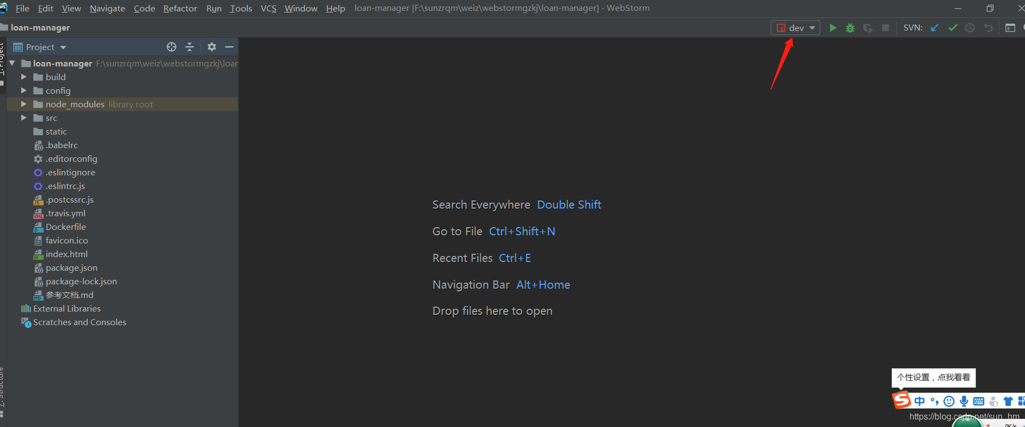The image size is (1025, 427).
Task: Open Project panel settings gear
Action: (212, 47)
